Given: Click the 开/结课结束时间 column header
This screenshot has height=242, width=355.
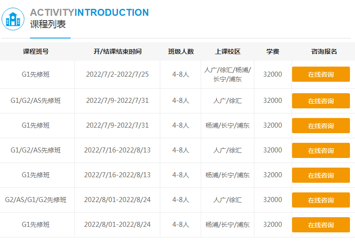Looking at the screenshot, I should tap(118, 51).
